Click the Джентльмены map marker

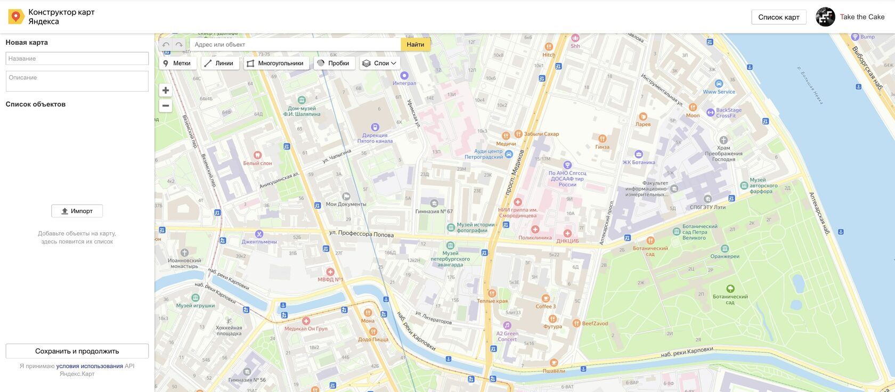[259, 234]
